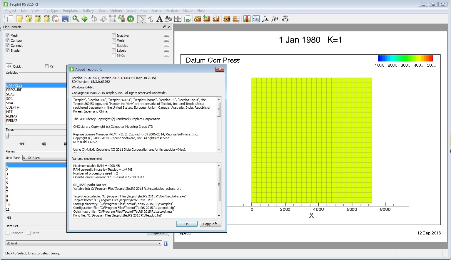
Task: Select plane 5 in the Planes list
Action: pos(36,183)
